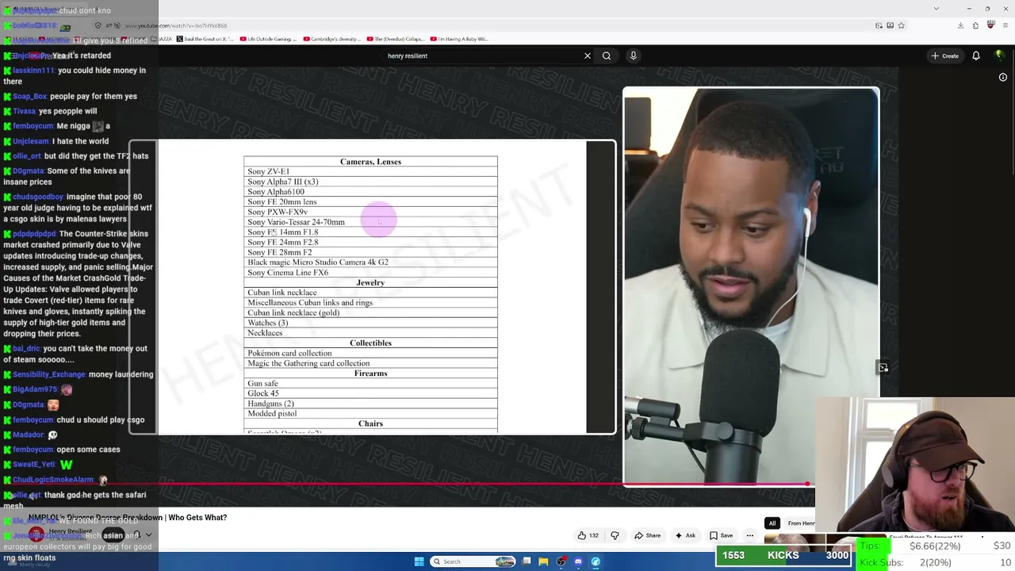Click the miniplayer icon on the video edge
The width and height of the screenshot is (1015, 571).
click(883, 367)
